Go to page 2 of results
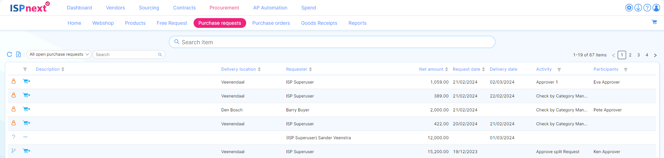The height and width of the screenshot is (158, 664). point(630,55)
